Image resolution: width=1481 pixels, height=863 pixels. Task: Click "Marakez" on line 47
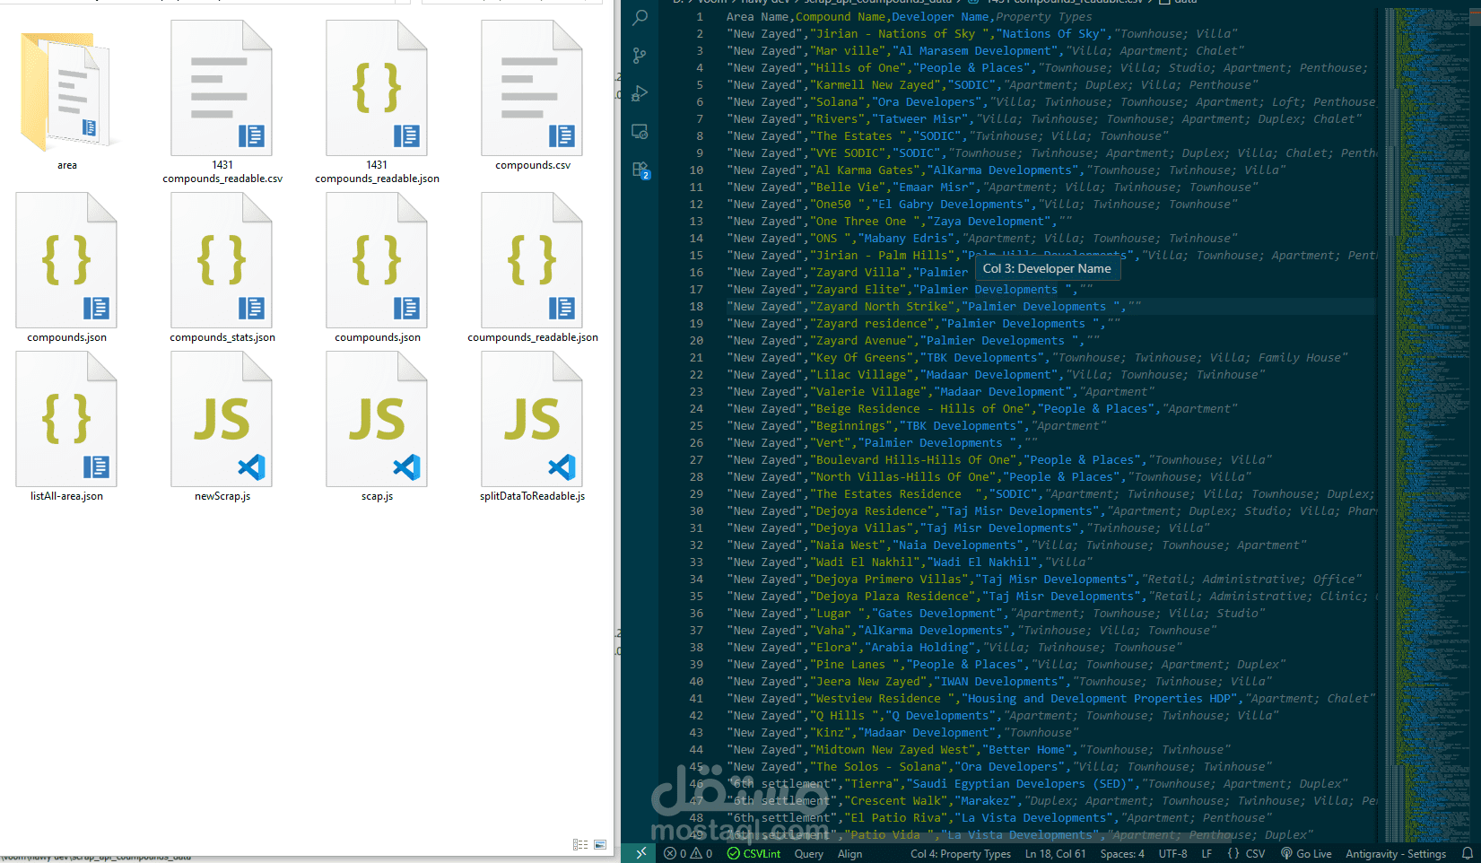985,801
